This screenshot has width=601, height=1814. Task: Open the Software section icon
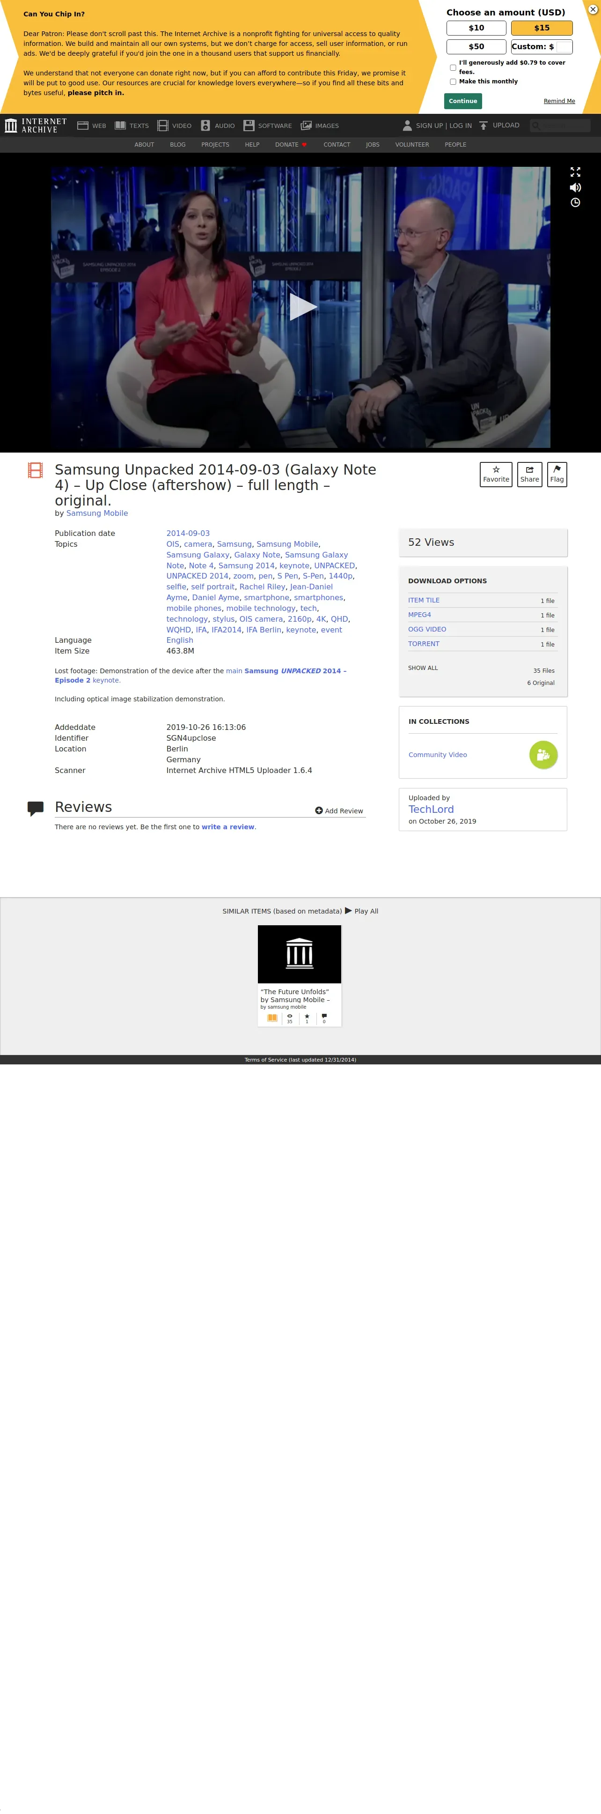[249, 126]
